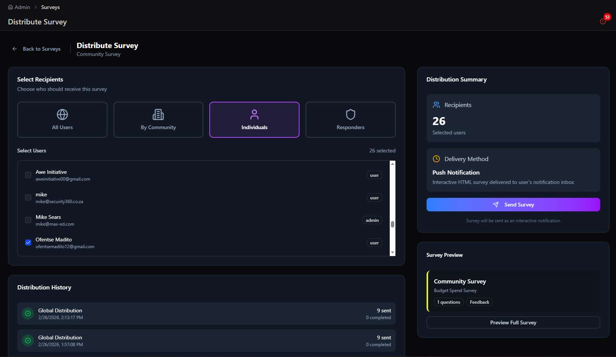Click the user badge for Awe Initiative

[x=374, y=175]
